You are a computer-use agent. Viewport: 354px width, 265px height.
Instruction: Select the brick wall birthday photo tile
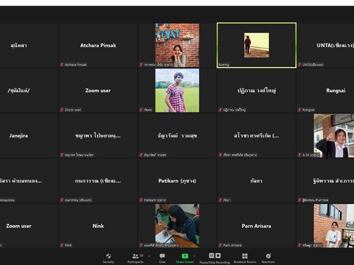pos(177,45)
